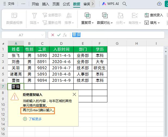Viewport: 168px width, 137px height.
Task: Click the 入职时间 header cell
Action: 61,49
